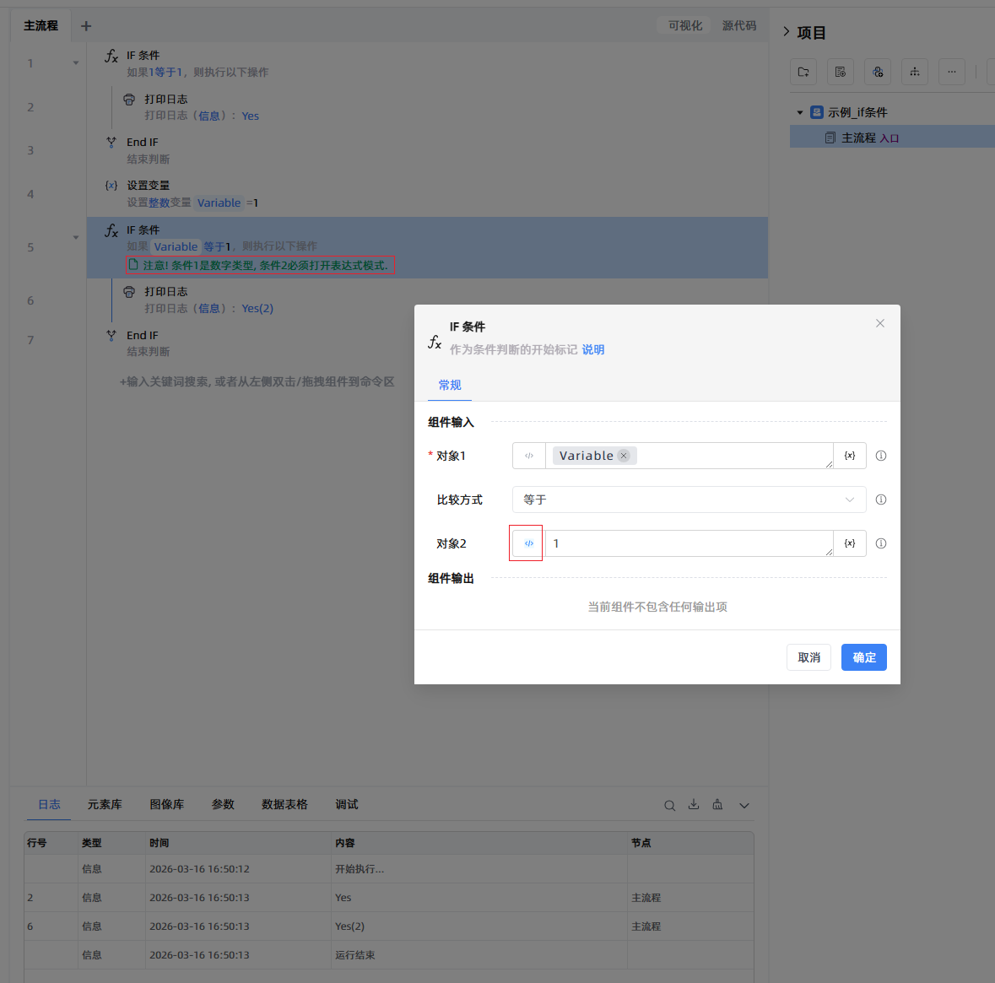Click the clear log broom icon
Screen dimensions: 995x983
717,805
